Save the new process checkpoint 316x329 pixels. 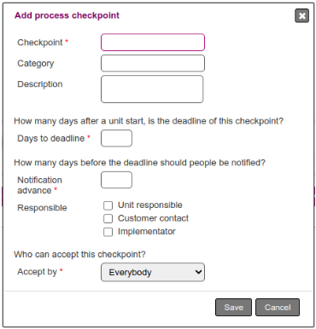tap(233, 307)
